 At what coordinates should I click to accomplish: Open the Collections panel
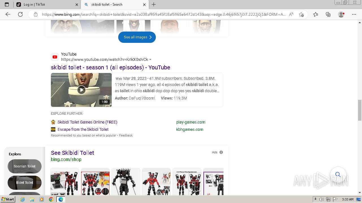(x=328, y=14)
